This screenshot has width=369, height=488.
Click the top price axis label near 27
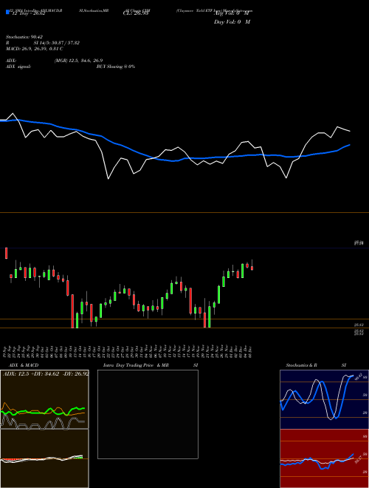tap(359, 243)
